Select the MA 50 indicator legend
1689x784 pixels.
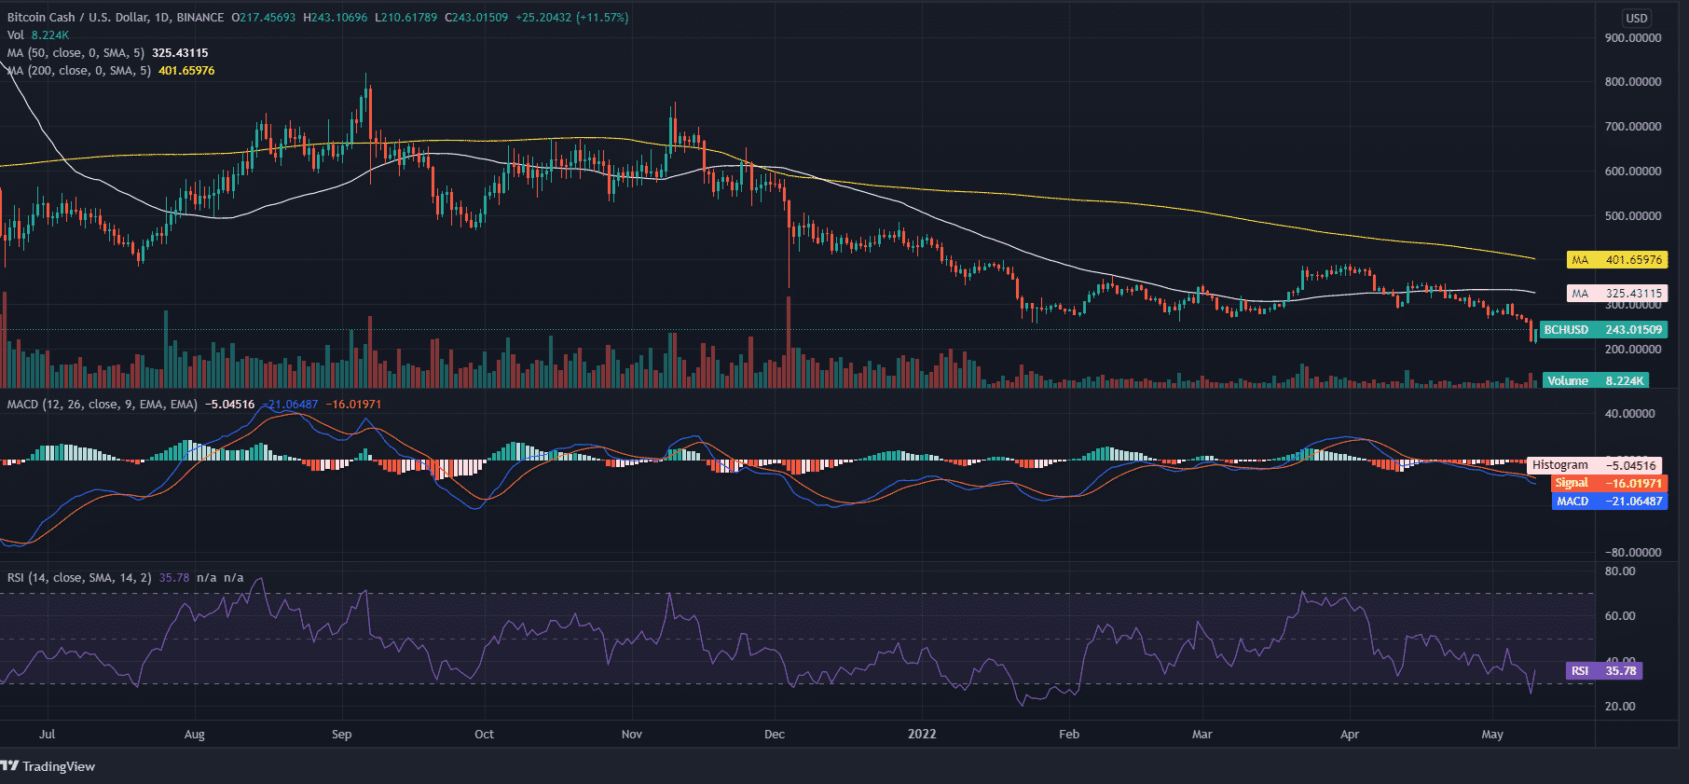tap(108, 53)
